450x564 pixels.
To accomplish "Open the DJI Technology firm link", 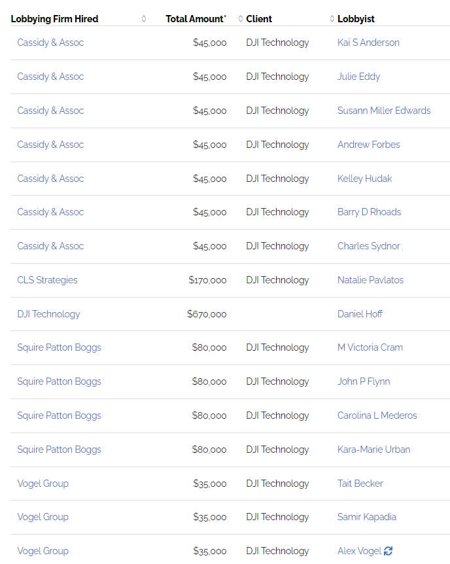I will [48, 314].
